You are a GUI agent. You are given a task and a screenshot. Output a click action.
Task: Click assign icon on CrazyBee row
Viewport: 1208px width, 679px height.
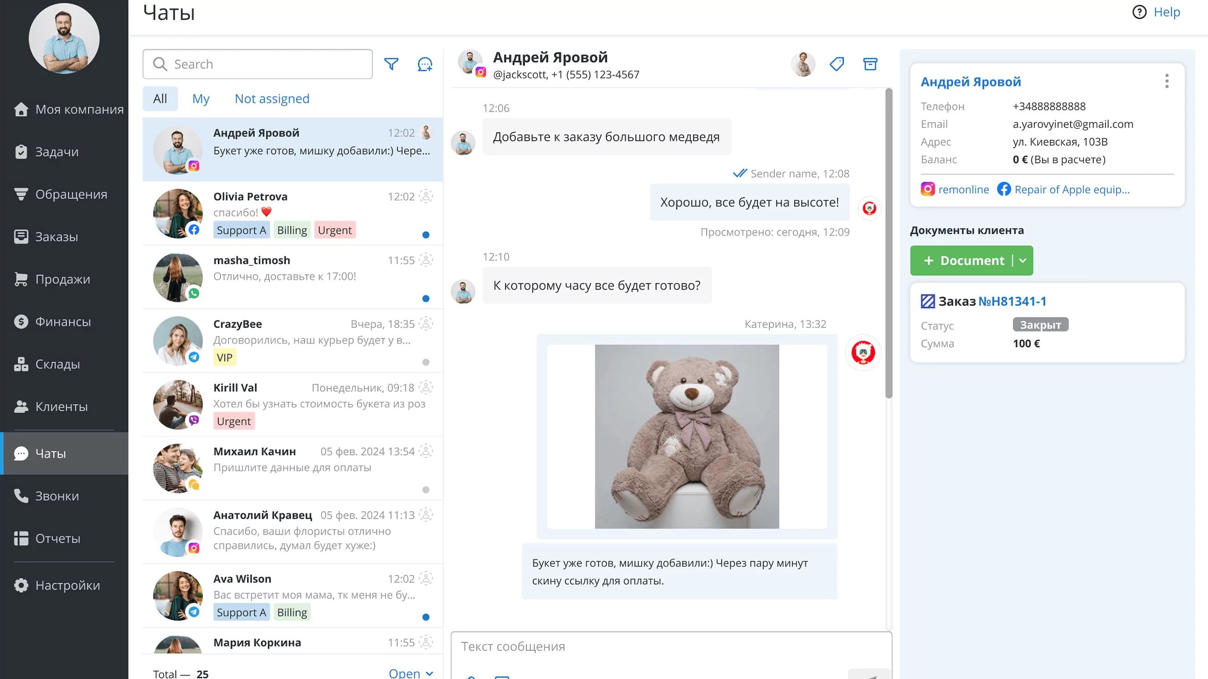click(x=426, y=323)
